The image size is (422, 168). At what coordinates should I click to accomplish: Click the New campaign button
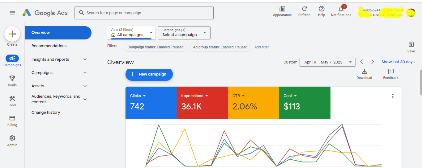point(149,74)
